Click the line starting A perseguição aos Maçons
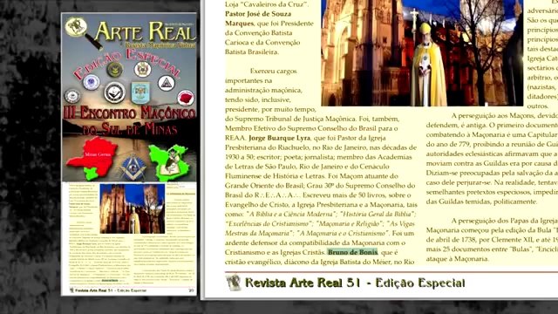 tap(505, 115)
